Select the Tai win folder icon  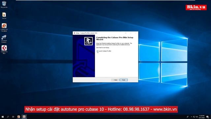[x=4, y=16]
